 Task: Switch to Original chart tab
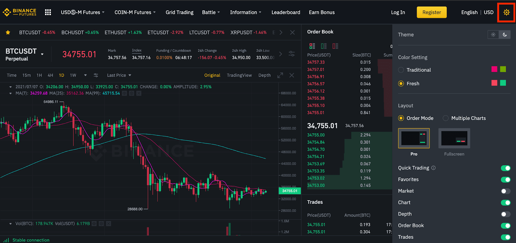pos(212,75)
